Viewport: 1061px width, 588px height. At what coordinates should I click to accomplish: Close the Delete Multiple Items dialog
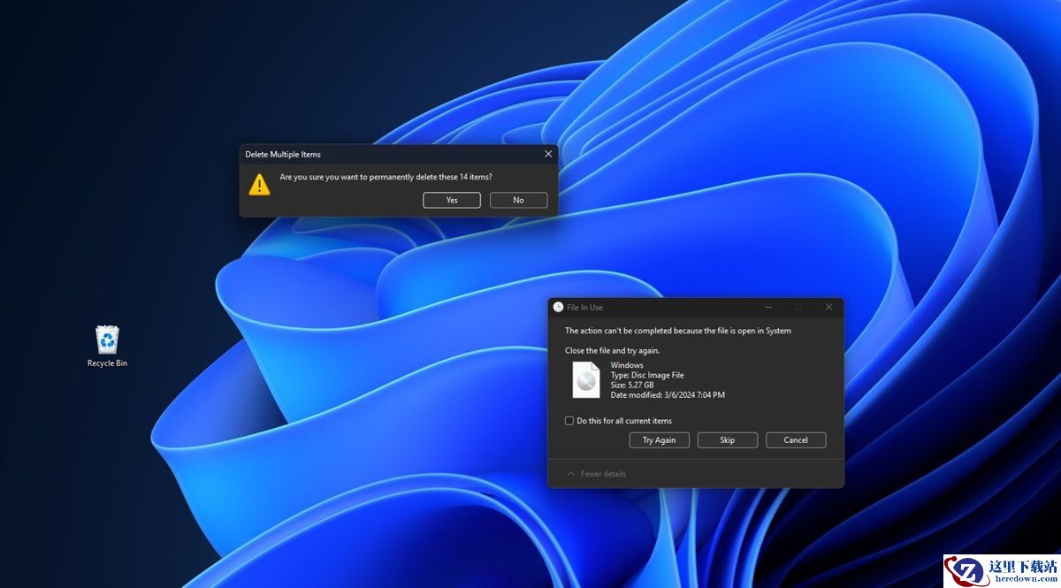pos(548,154)
